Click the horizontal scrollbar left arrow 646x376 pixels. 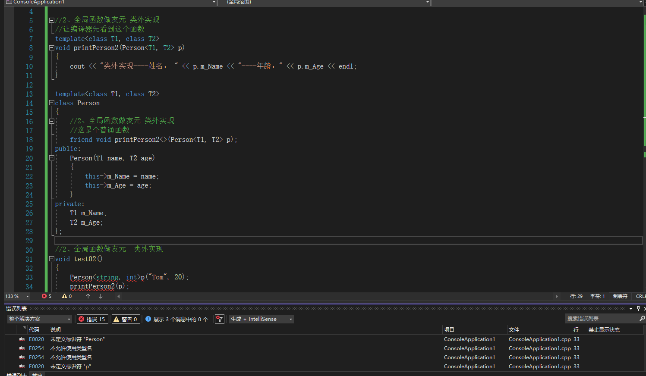[119, 296]
